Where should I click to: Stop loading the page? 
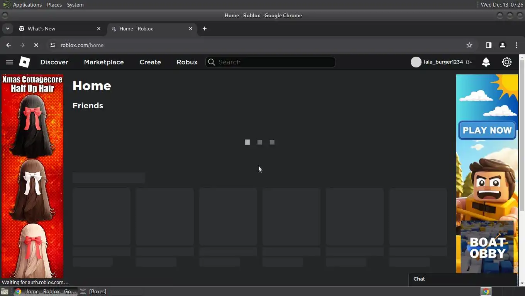36,45
